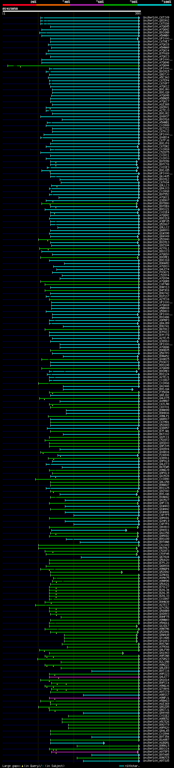The height and width of the screenshot is (768, 174).
Task: Click label UniRef100_Q27SZ2
Action: (156, 129)
